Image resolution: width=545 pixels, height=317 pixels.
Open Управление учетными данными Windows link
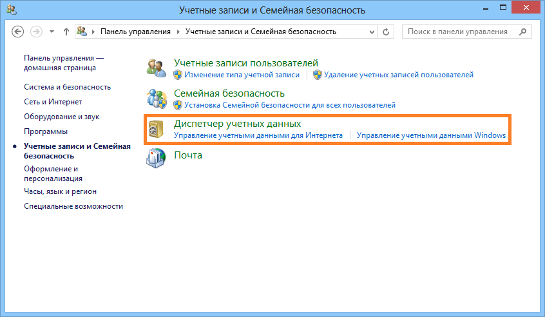431,136
